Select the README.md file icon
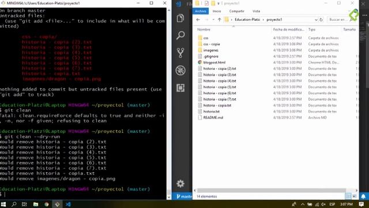The width and height of the screenshot is (369, 208). pos(200,117)
